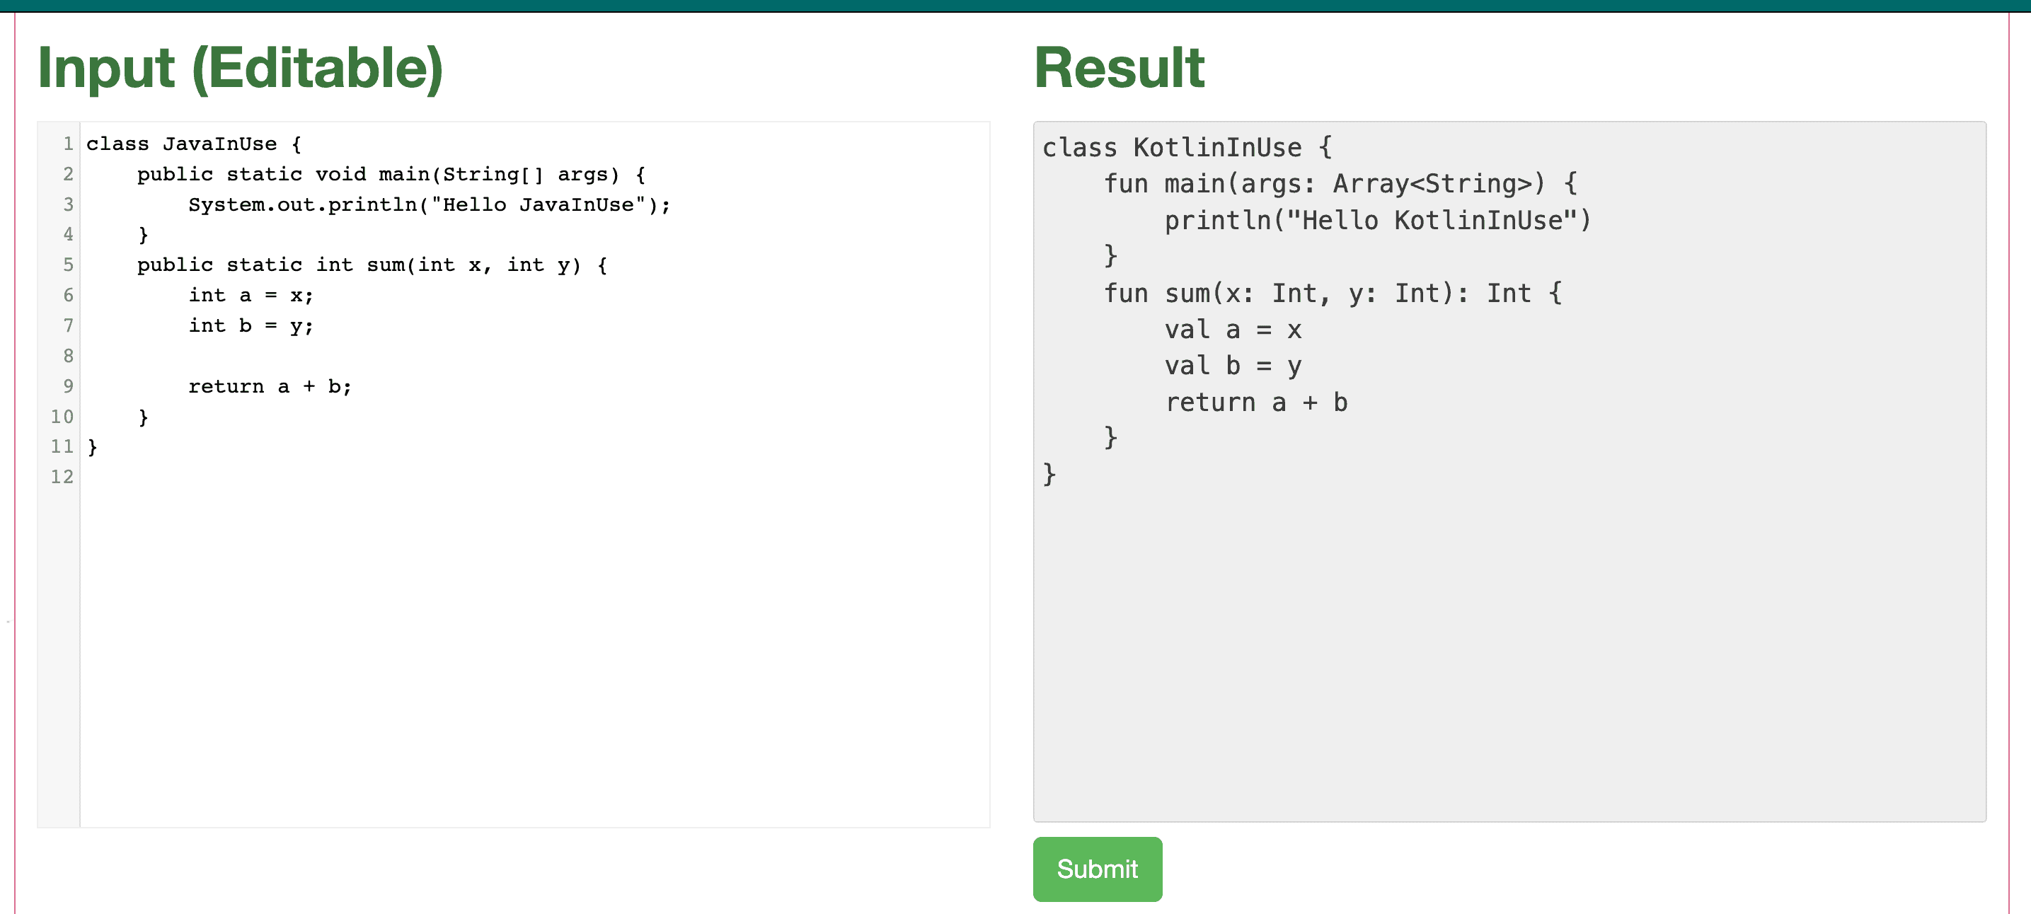Click the 'val a = x' line in Result
The width and height of the screenshot is (2031, 914).
click(x=1232, y=330)
